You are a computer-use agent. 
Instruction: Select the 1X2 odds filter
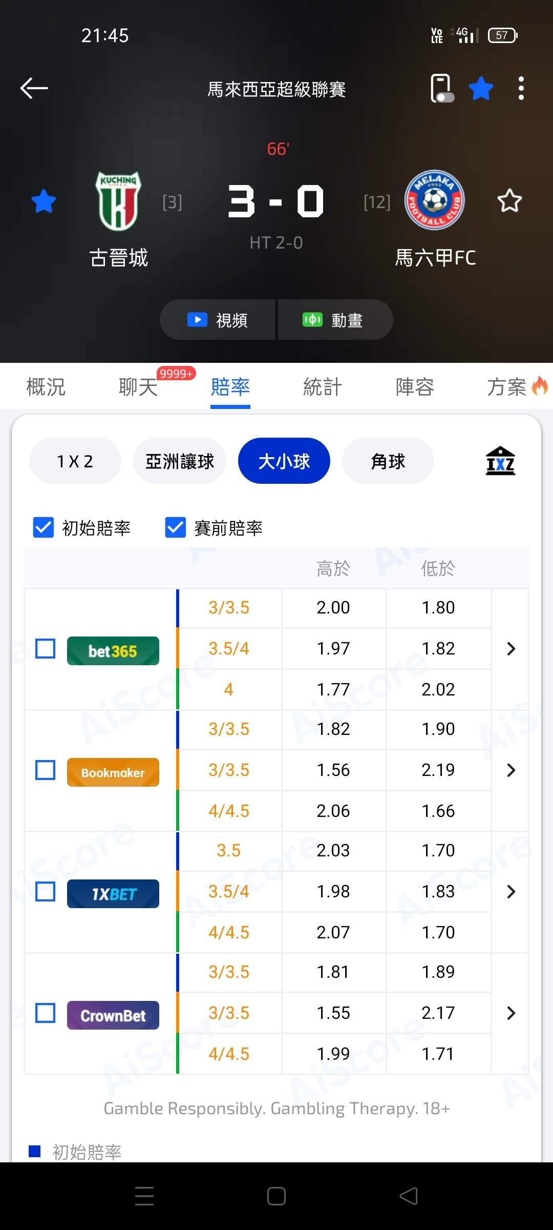75,461
